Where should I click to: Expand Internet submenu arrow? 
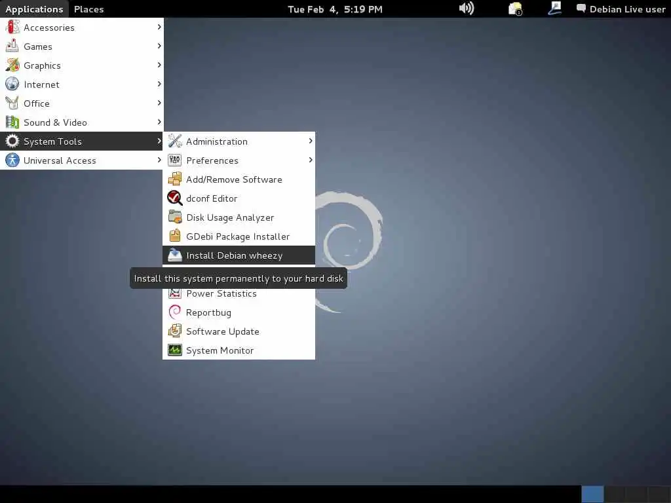[x=159, y=84]
